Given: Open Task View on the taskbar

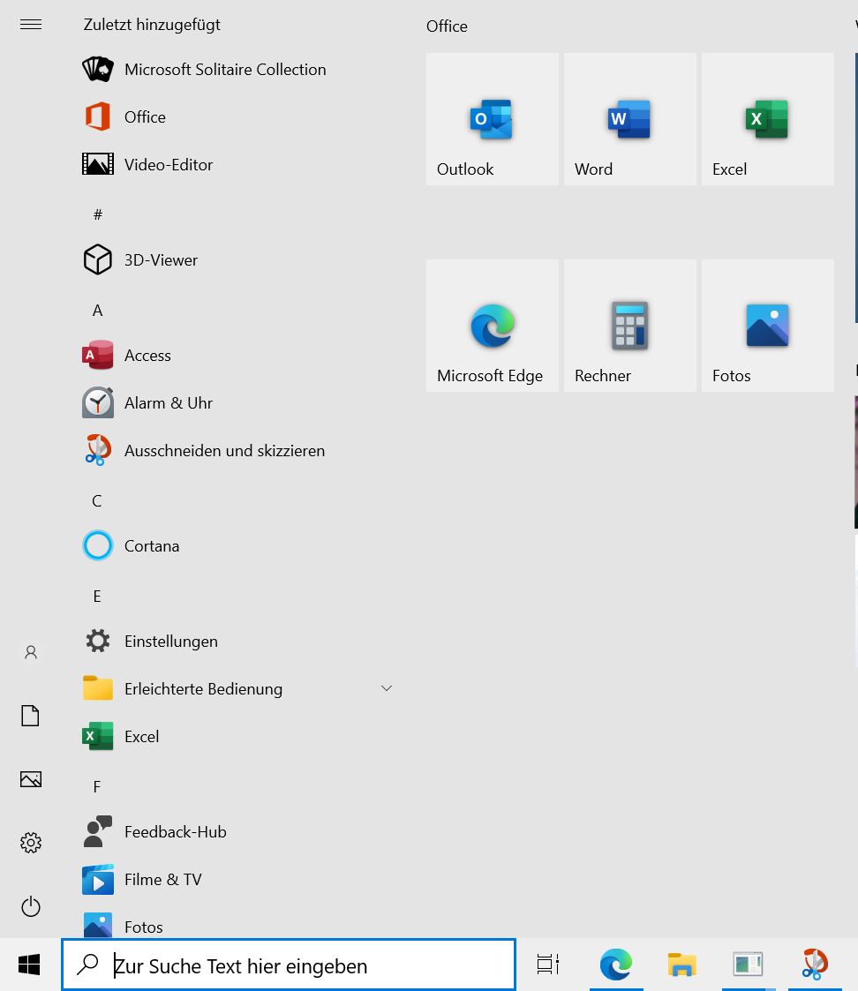Looking at the screenshot, I should pos(547,965).
